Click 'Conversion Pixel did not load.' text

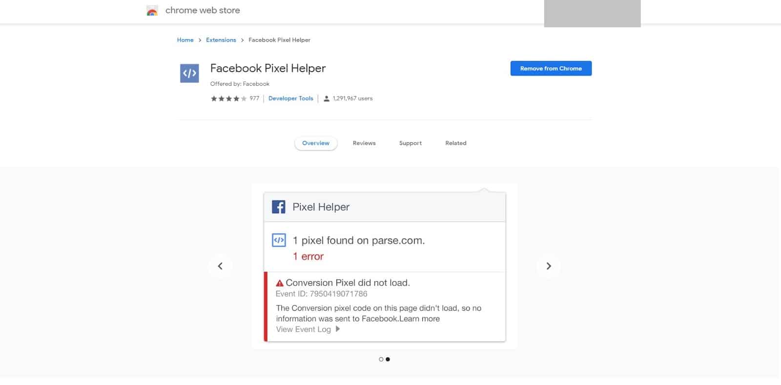click(348, 283)
